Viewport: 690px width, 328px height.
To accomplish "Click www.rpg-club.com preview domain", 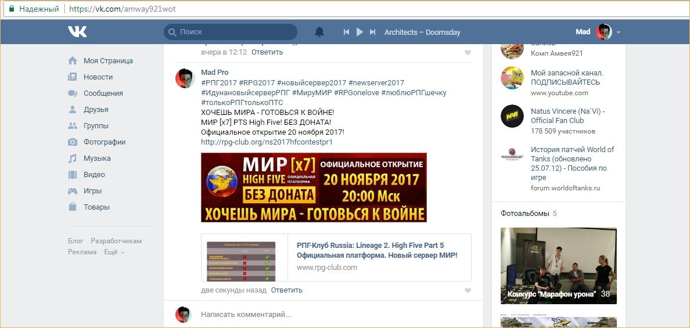I will click(x=327, y=267).
